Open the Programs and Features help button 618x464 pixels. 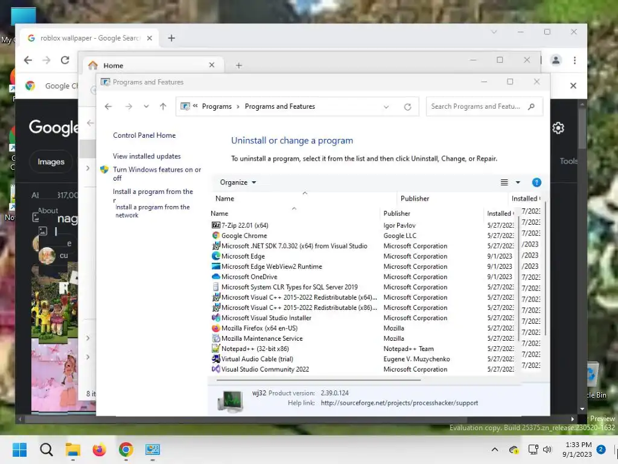(537, 182)
